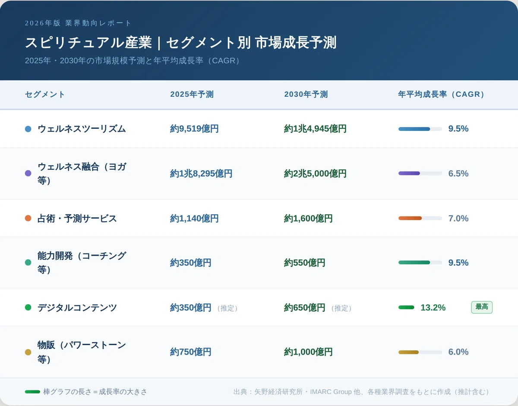Click the 約550億円 value

click(x=305, y=262)
